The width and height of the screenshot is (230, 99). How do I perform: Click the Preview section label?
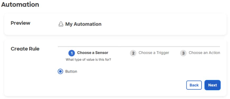tap(21, 23)
